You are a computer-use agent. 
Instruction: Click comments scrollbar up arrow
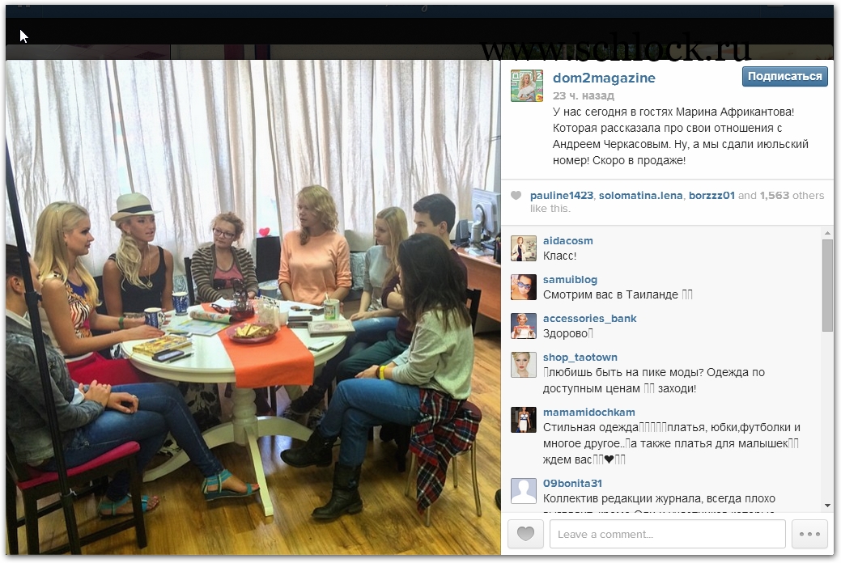point(827,233)
